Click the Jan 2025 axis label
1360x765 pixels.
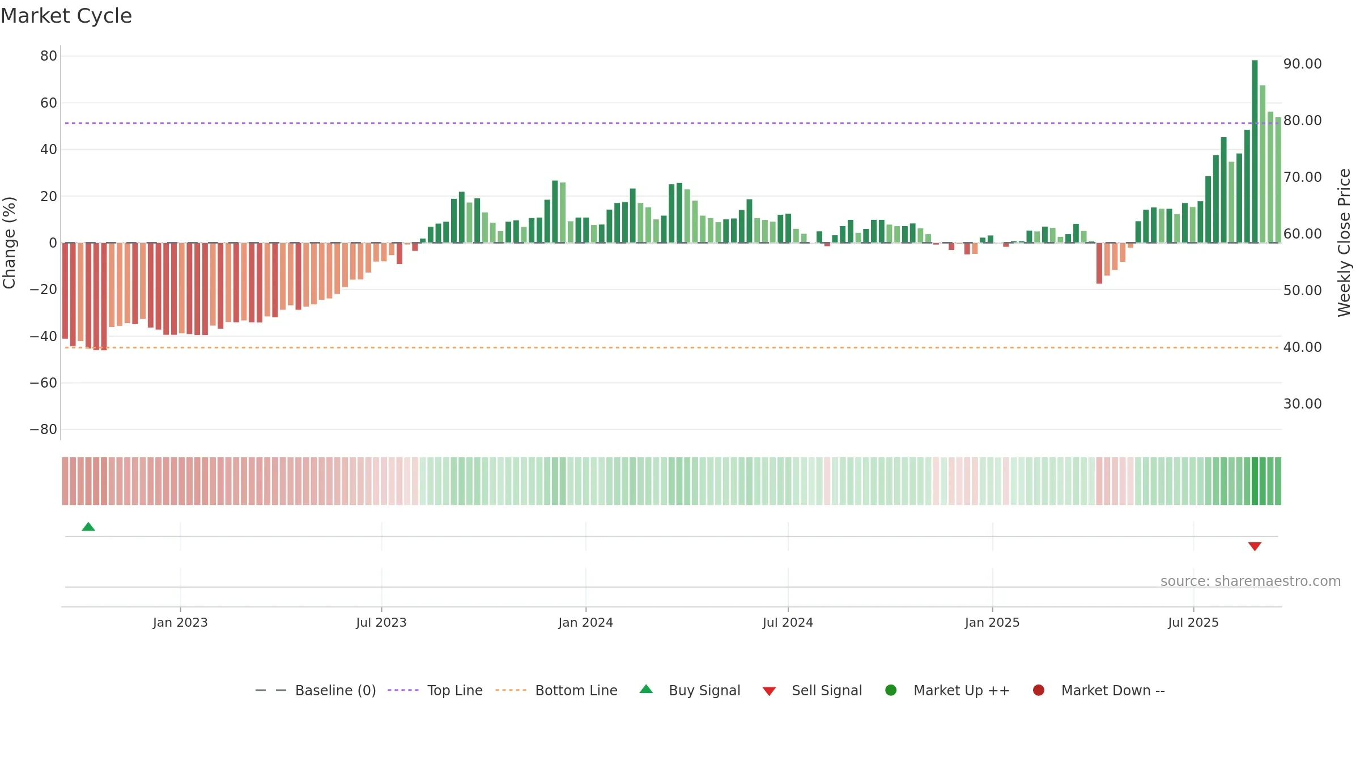click(992, 623)
